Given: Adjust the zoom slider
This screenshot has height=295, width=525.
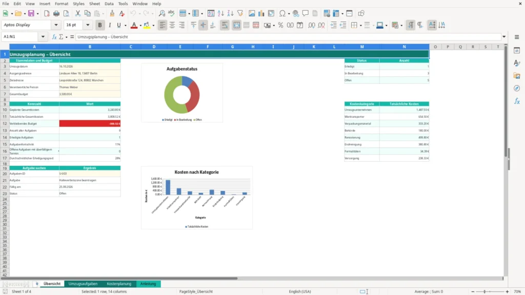Looking at the screenshot, I should pos(484,291).
